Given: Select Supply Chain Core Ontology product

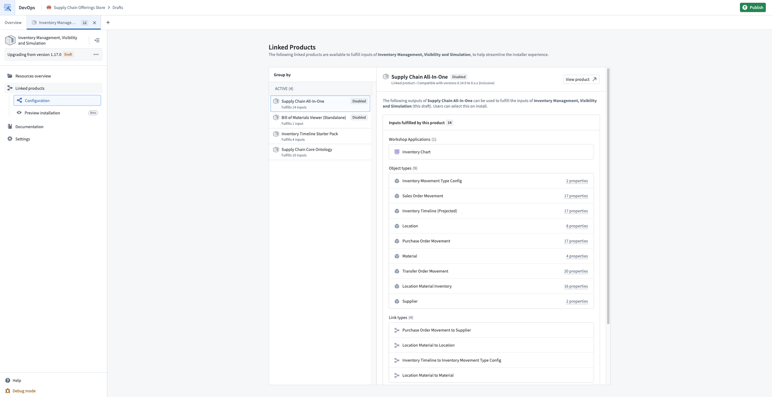Looking at the screenshot, I should [x=320, y=152].
